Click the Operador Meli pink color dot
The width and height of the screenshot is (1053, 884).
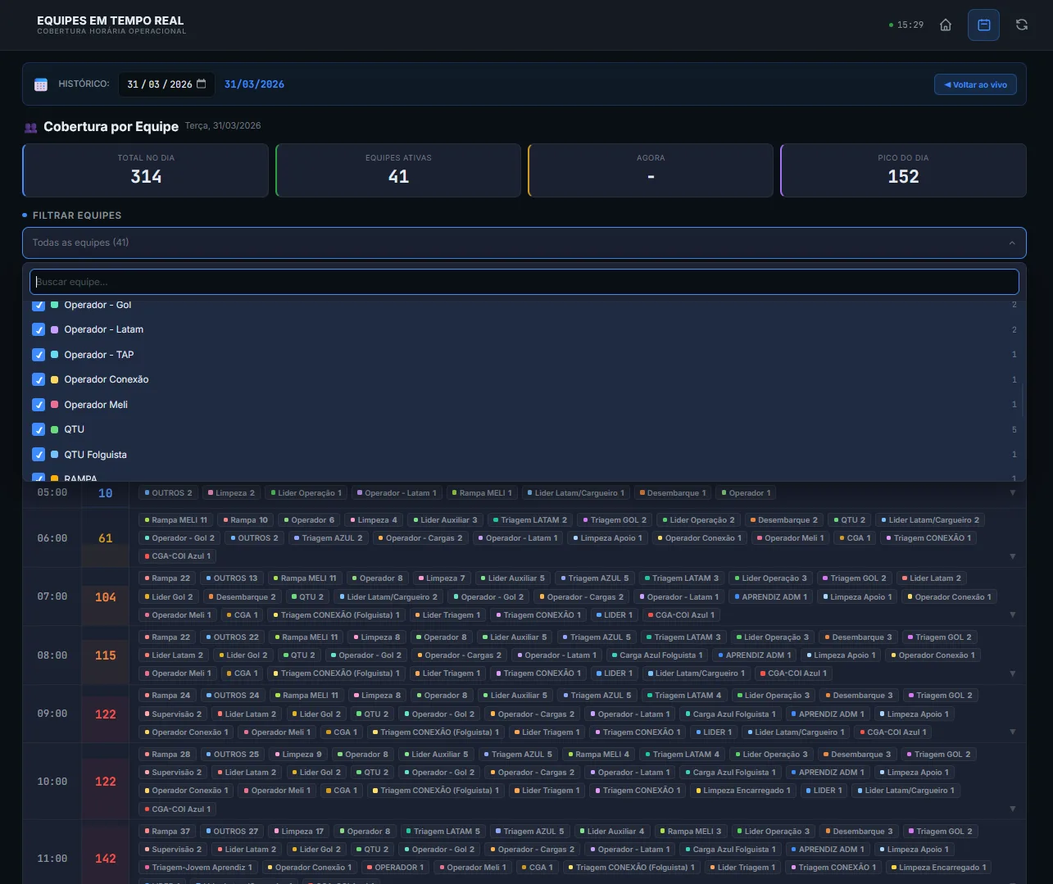click(x=55, y=405)
